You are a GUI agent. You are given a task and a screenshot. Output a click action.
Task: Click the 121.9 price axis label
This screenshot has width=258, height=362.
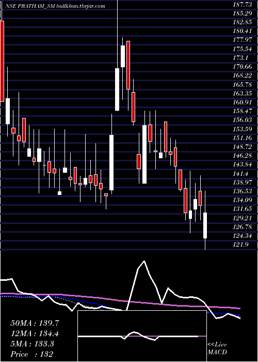[x=241, y=245]
